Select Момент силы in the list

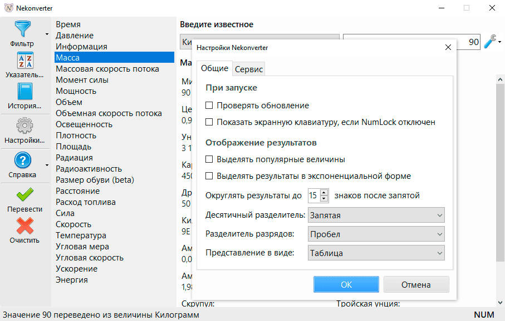(x=82, y=79)
